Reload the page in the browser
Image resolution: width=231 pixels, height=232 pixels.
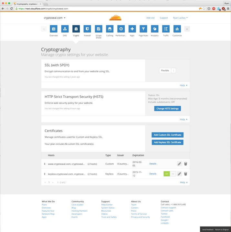pyautogui.click(x=12, y=9)
